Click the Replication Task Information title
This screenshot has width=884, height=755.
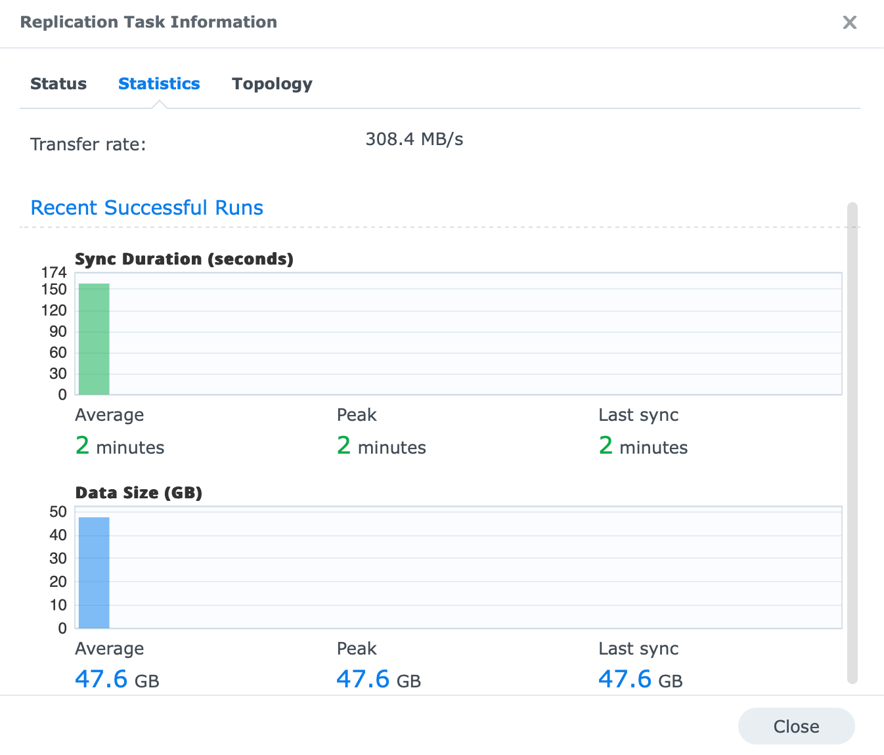(x=148, y=22)
